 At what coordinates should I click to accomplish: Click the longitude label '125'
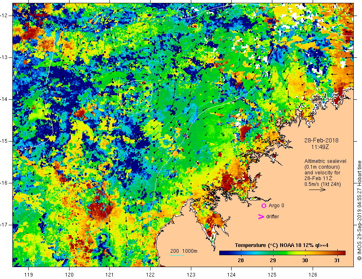coord(272,274)
